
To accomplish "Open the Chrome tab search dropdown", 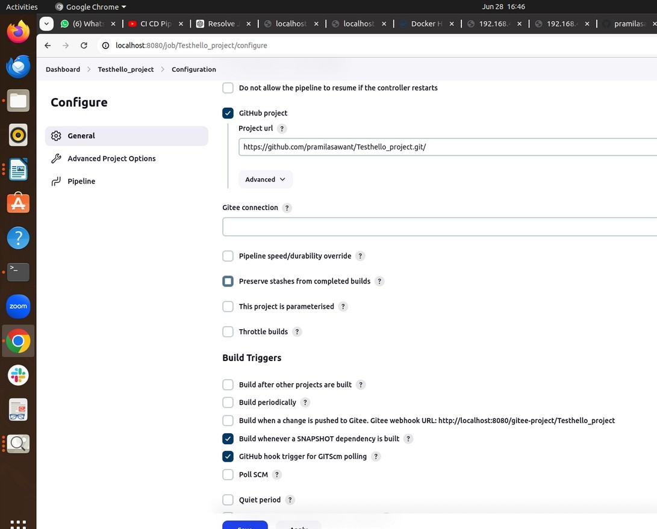I will [x=46, y=23].
